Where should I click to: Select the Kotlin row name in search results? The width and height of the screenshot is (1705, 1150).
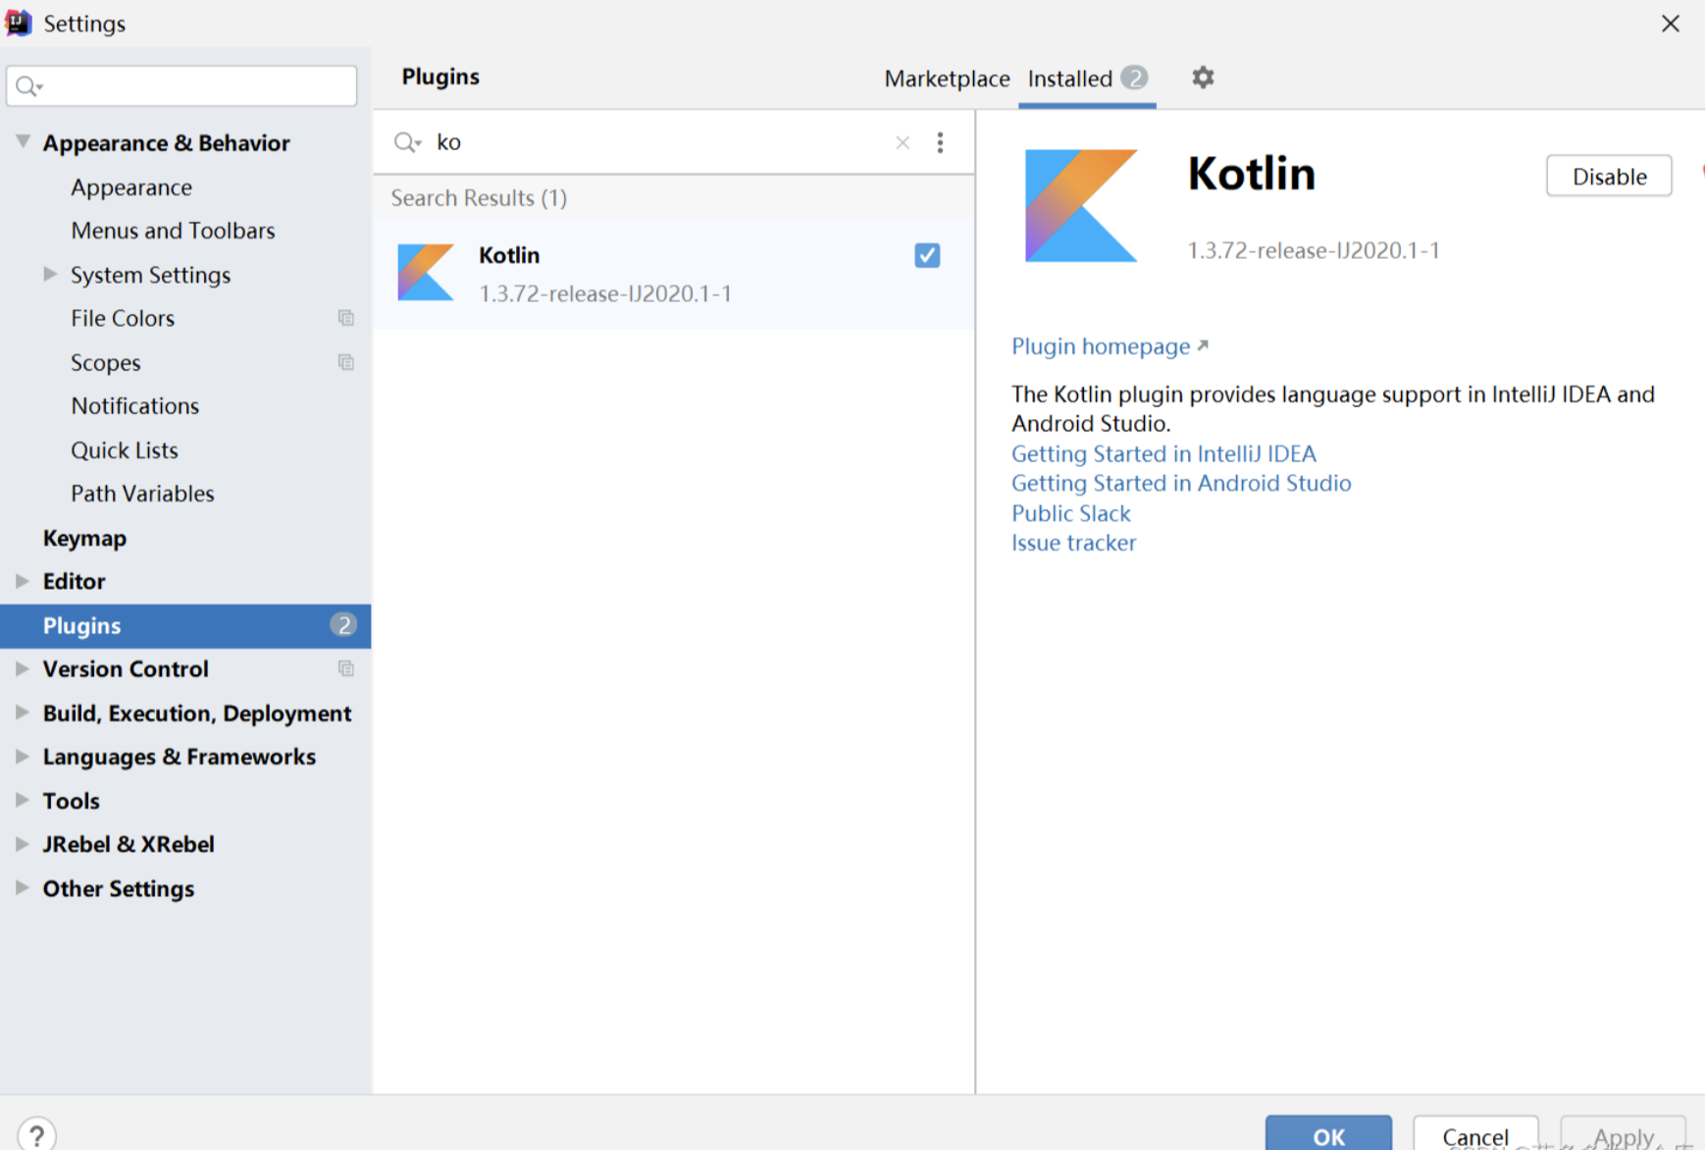[509, 255]
